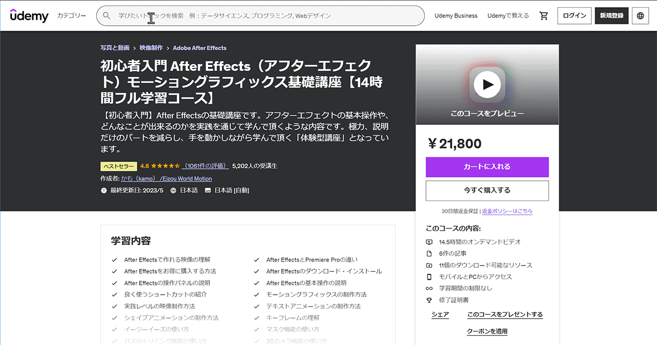Add course with カートに入れる button
The width and height of the screenshot is (657, 345).
(x=487, y=167)
